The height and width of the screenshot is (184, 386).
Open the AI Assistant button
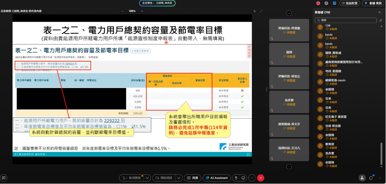click(217, 178)
